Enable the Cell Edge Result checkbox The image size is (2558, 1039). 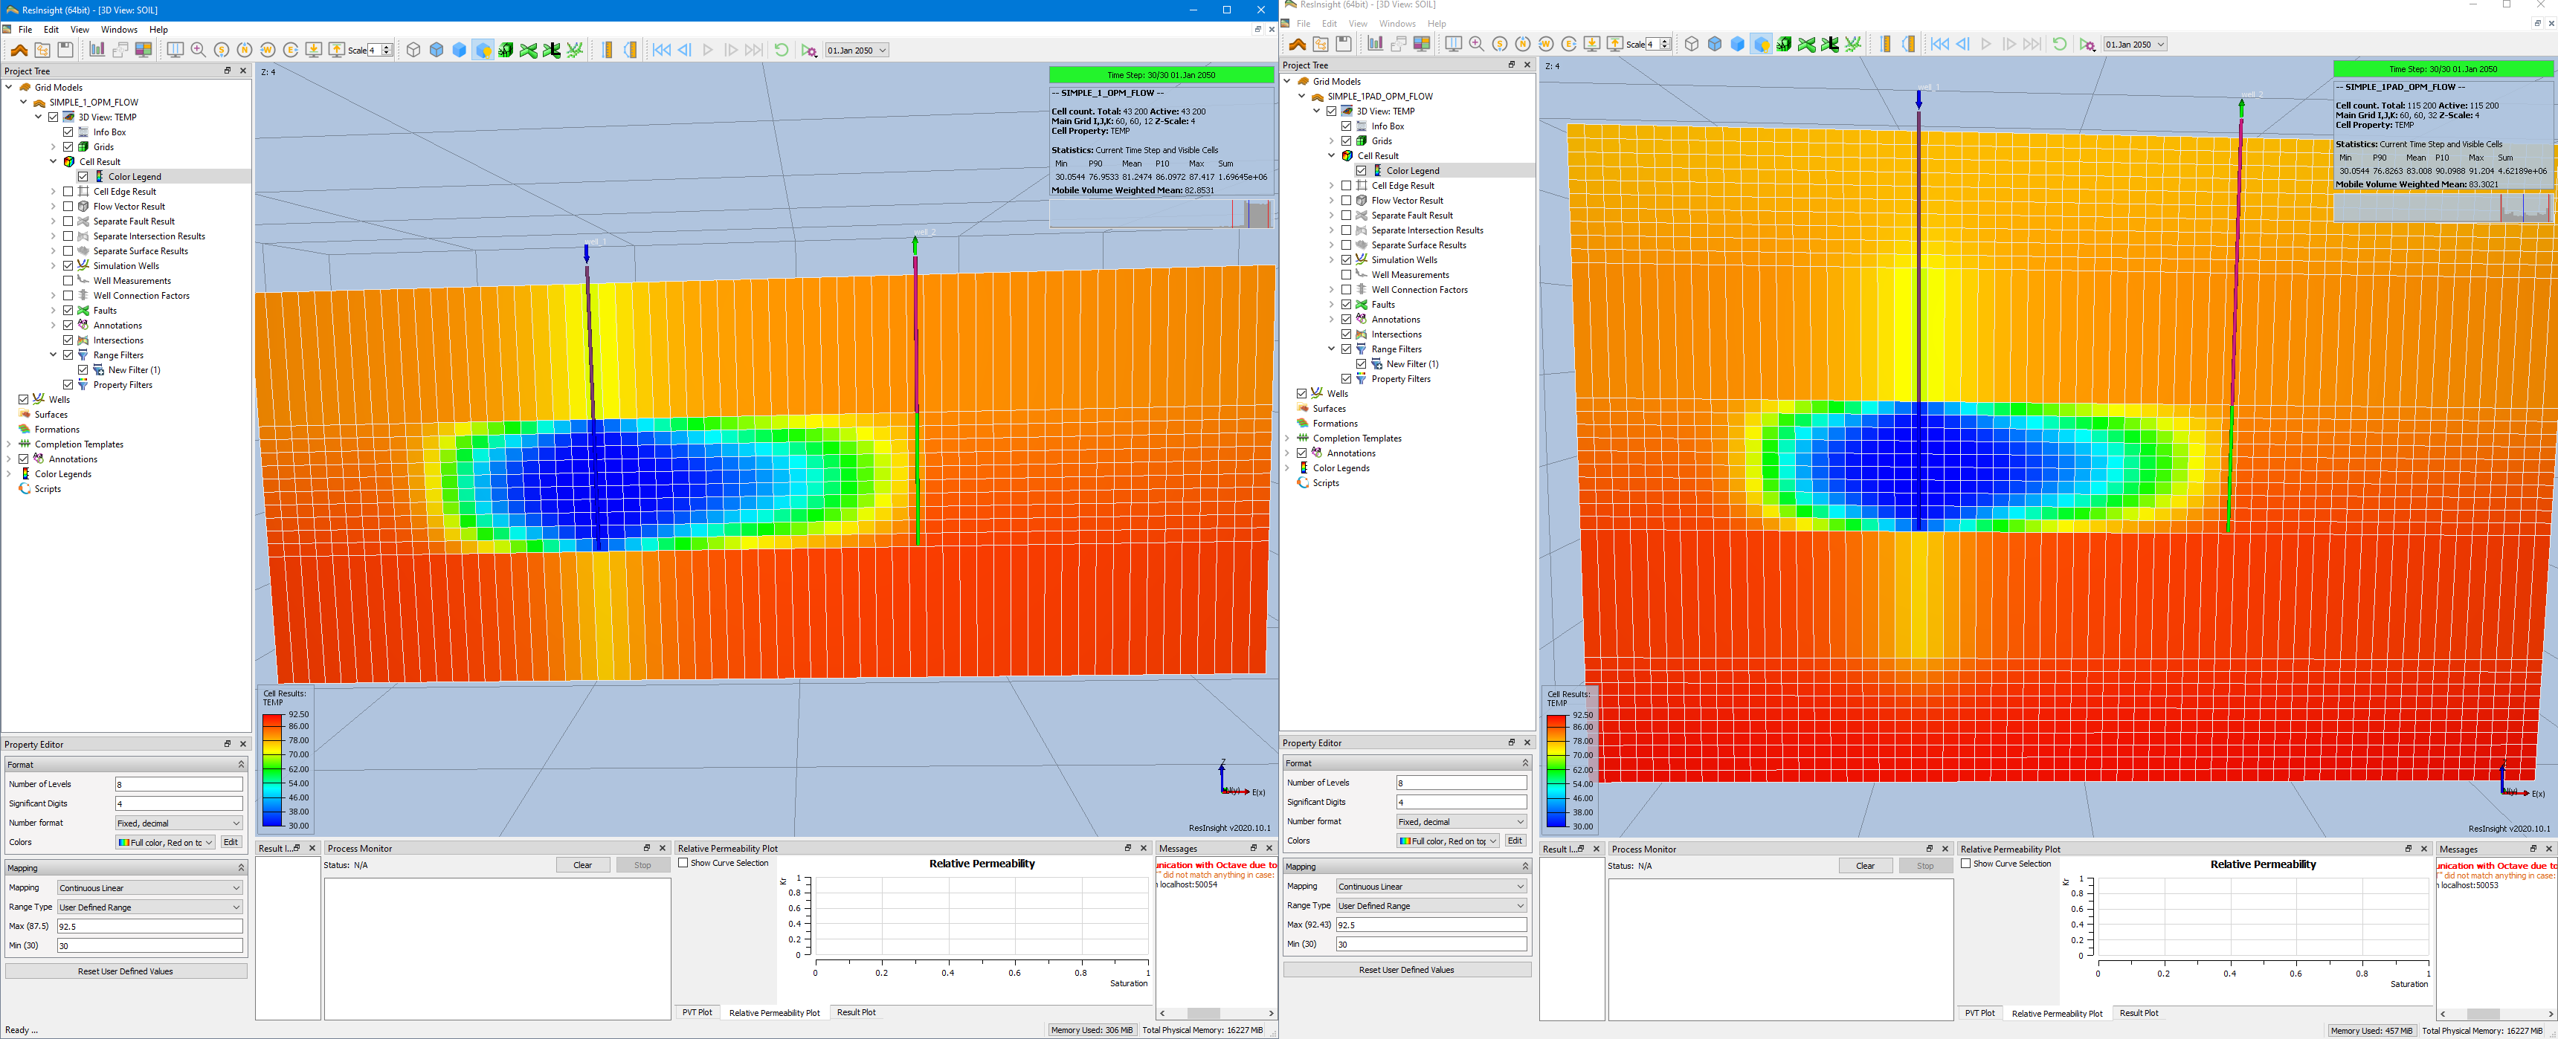coord(68,192)
